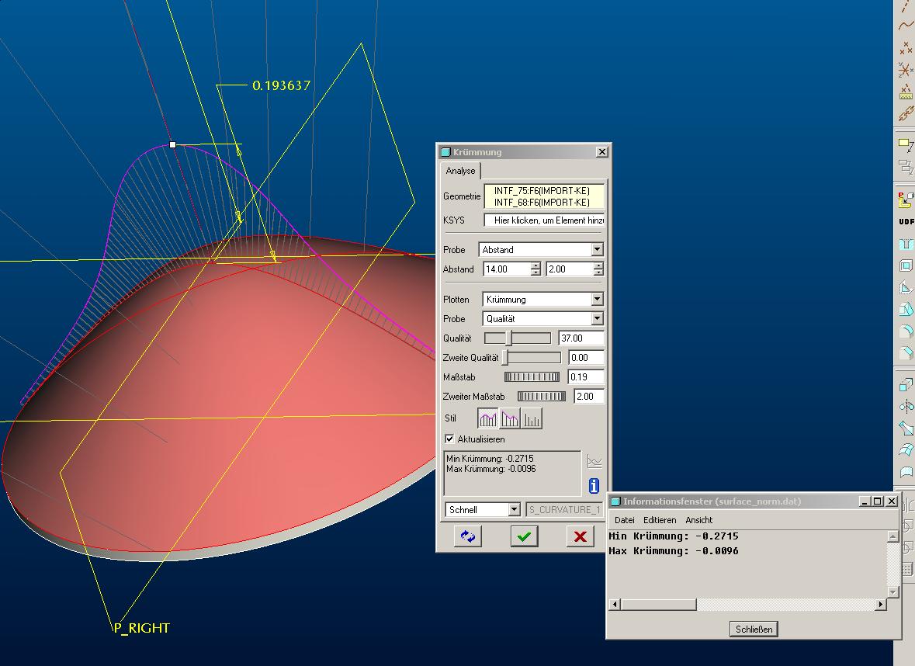Viewport: 915px width, 666px height.
Task: Click the blue repeat analysis button
Action: pyautogui.click(x=467, y=536)
